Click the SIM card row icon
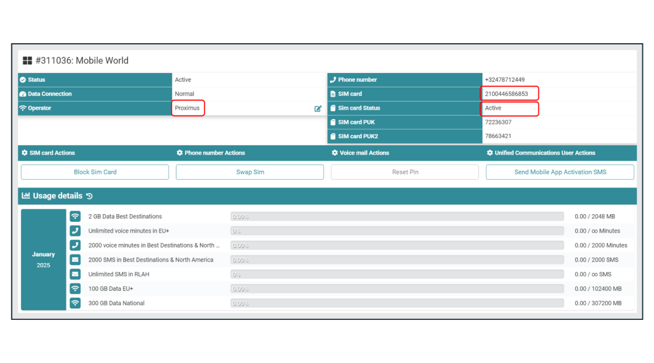 333,94
